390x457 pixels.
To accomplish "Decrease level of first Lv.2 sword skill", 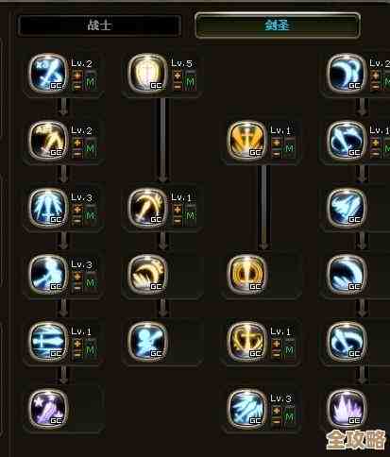I will [x=77, y=86].
